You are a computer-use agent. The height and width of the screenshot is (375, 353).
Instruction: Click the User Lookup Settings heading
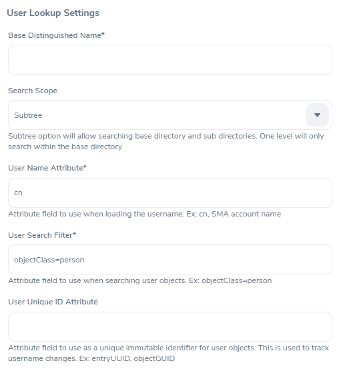point(53,13)
